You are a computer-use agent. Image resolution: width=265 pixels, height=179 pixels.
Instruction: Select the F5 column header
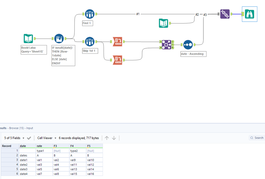click(94, 146)
